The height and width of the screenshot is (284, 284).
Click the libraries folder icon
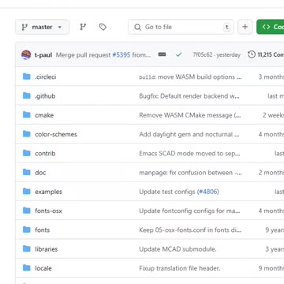[x=27, y=248]
